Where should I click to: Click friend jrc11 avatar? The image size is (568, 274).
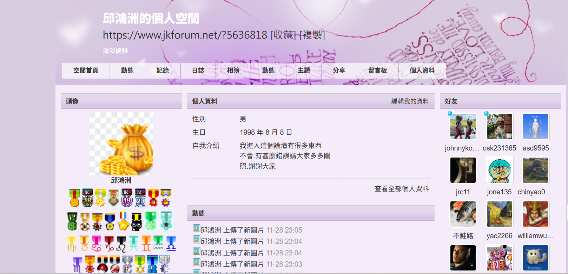click(463, 170)
